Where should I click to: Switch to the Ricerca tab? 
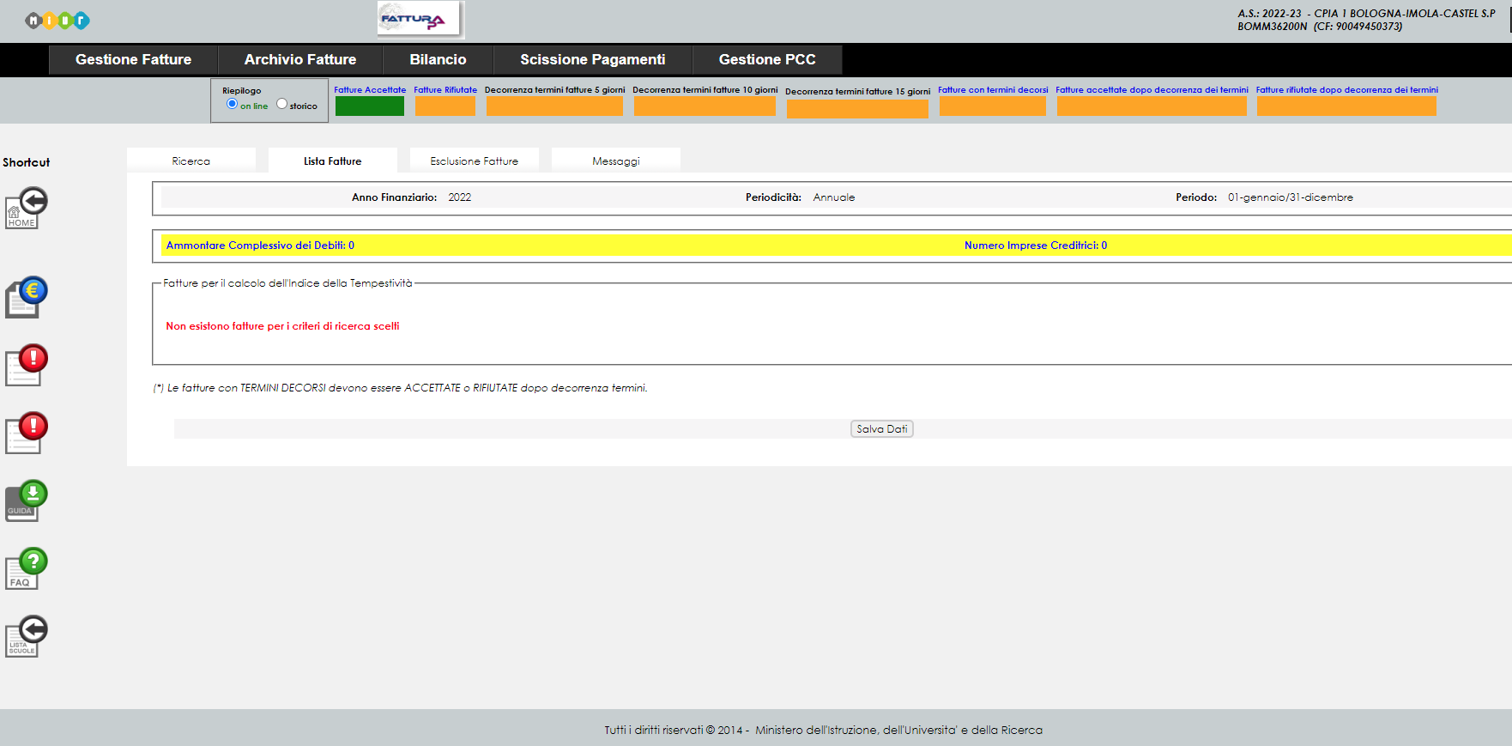191,161
